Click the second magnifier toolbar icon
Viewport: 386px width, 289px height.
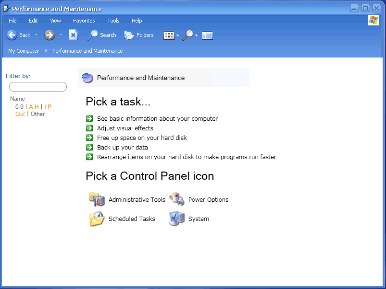[188, 35]
